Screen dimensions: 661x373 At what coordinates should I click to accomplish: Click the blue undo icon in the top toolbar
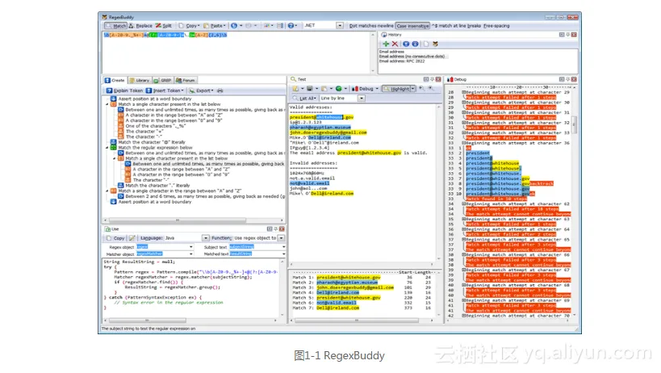234,26
